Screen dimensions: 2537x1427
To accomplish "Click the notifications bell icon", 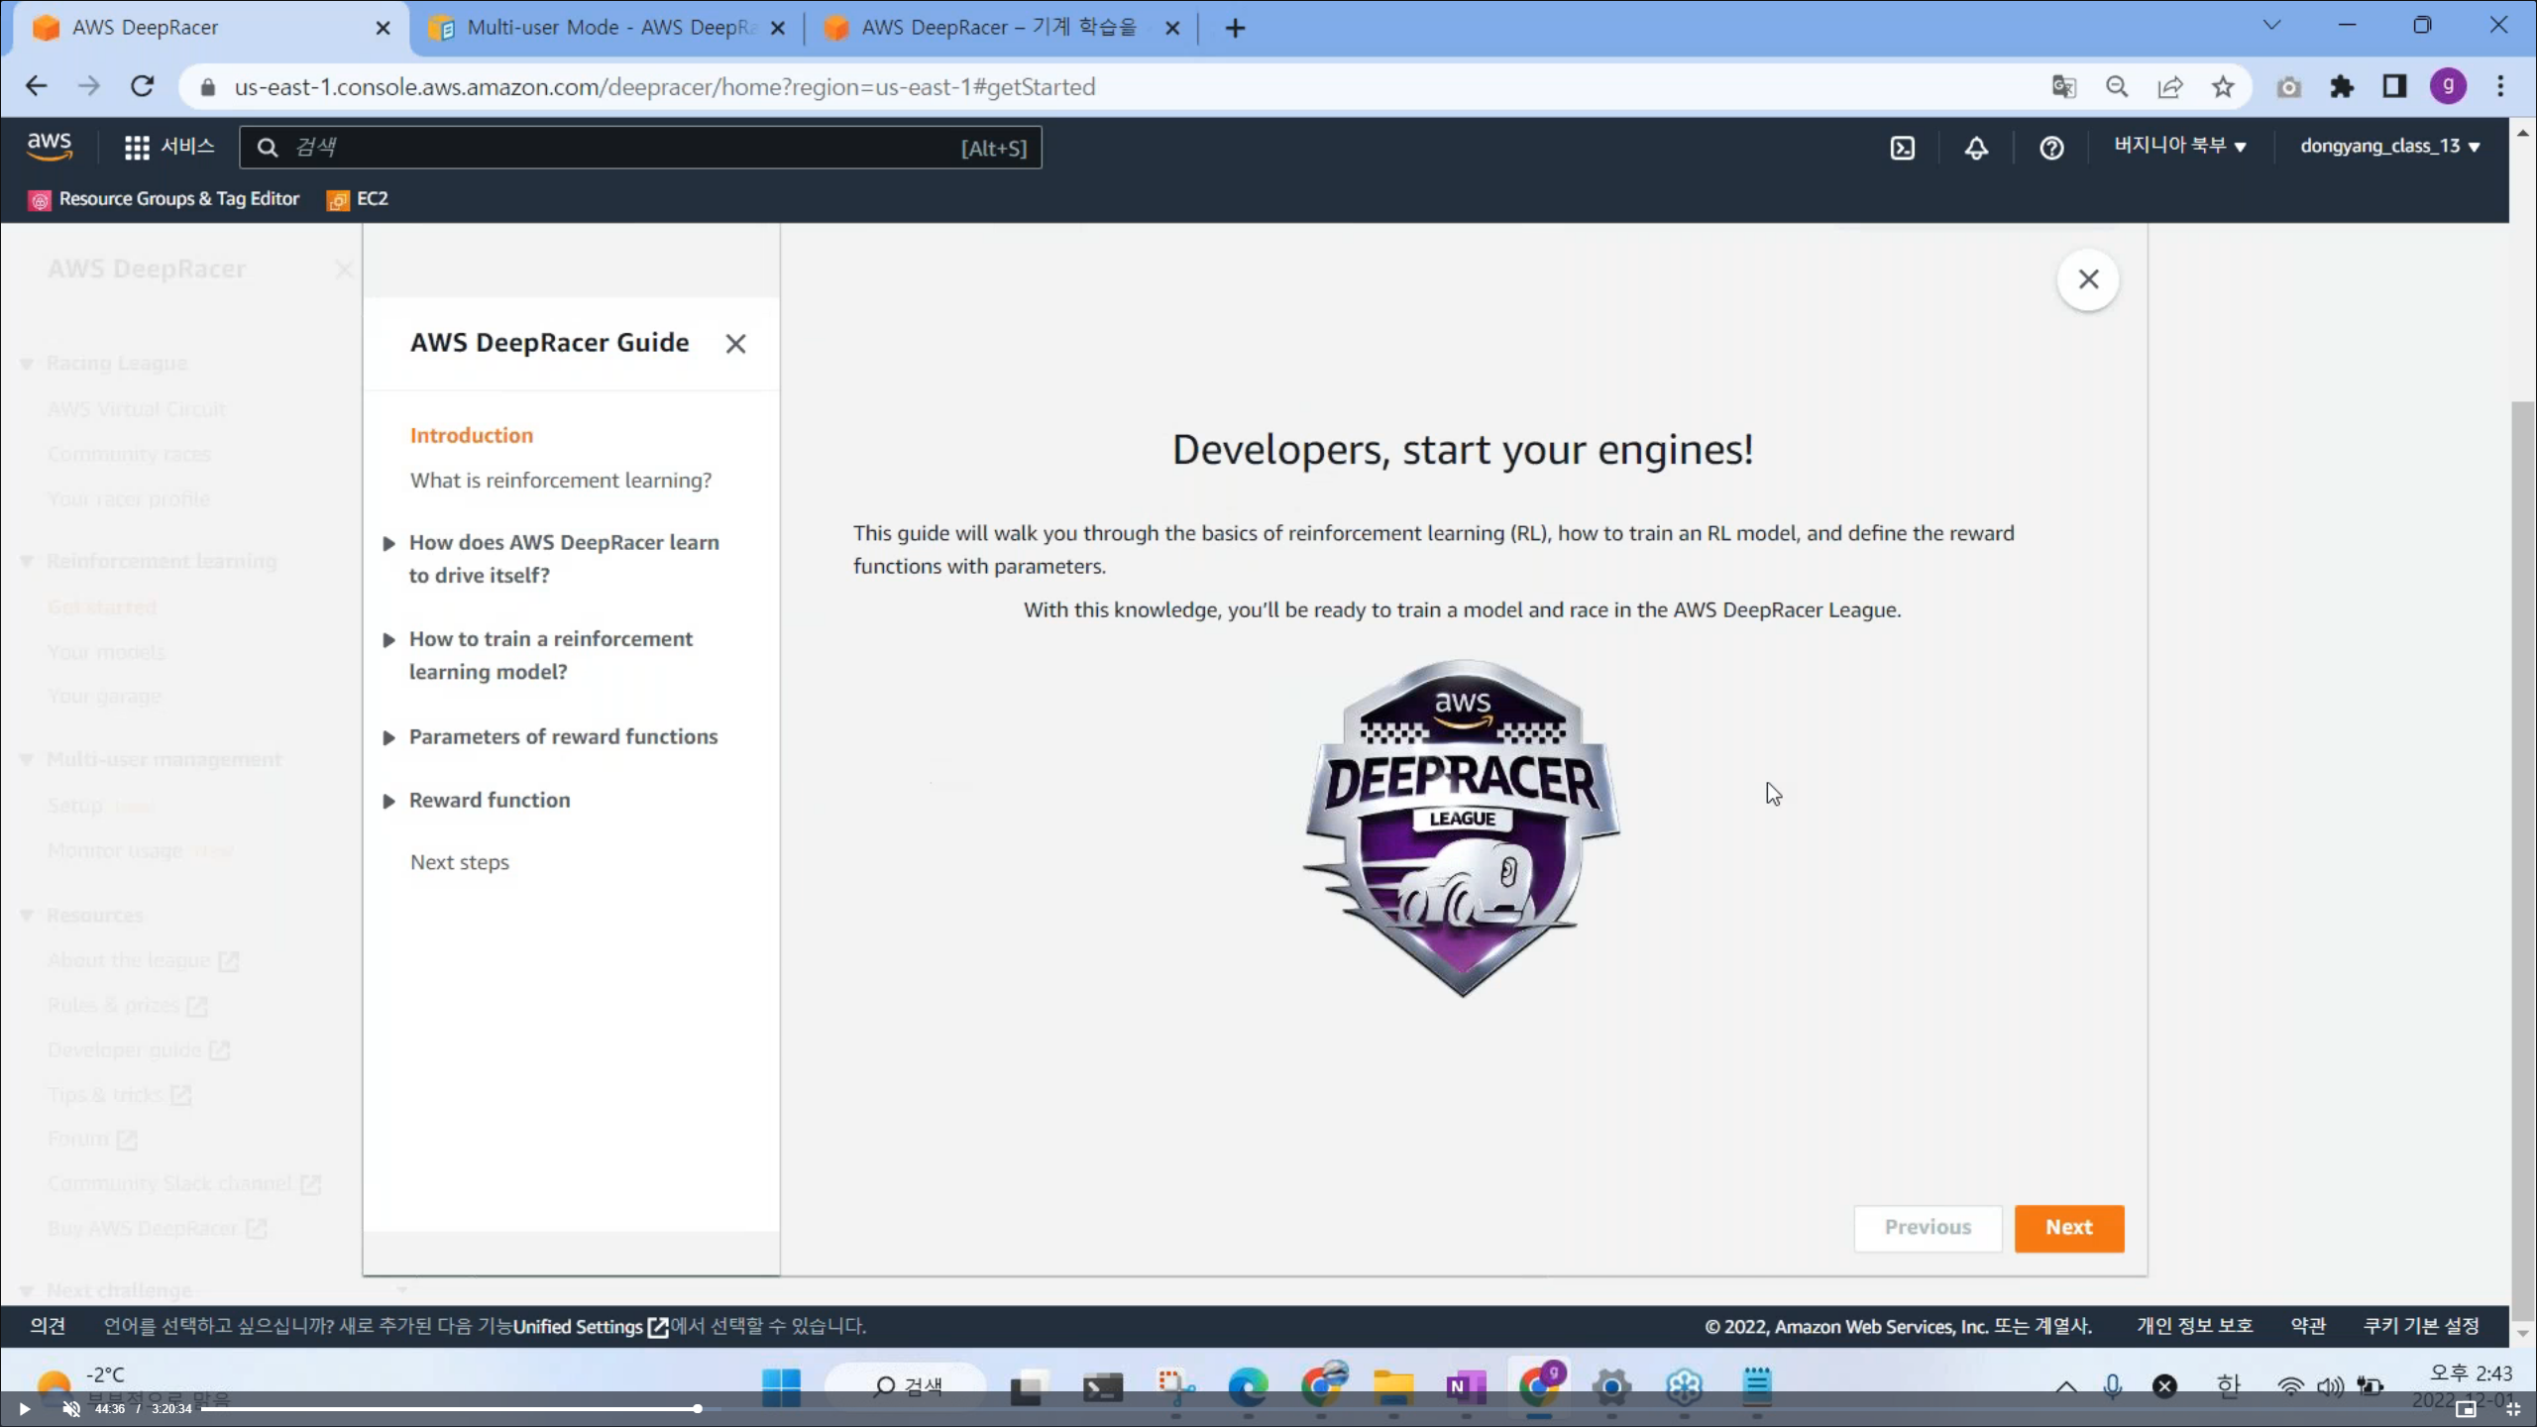I will pos(1976,148).
